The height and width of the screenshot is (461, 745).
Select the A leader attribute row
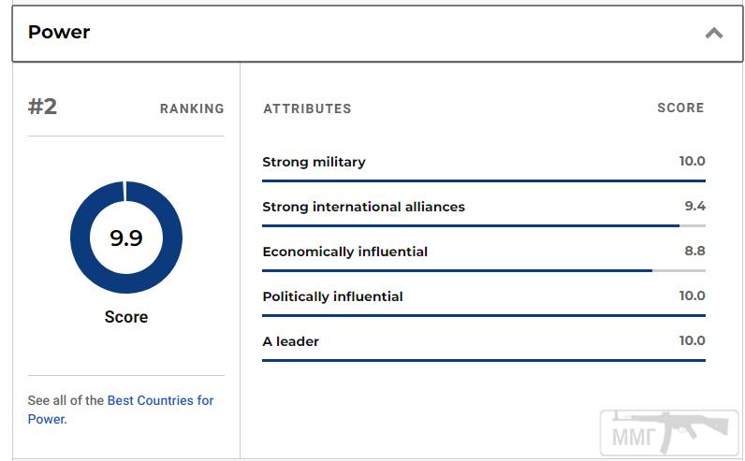[x=484, y=348]
